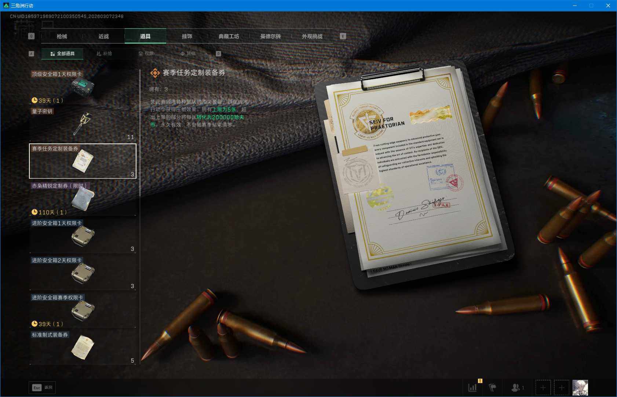Click the flag icon in bottom bar

[493, 387]
